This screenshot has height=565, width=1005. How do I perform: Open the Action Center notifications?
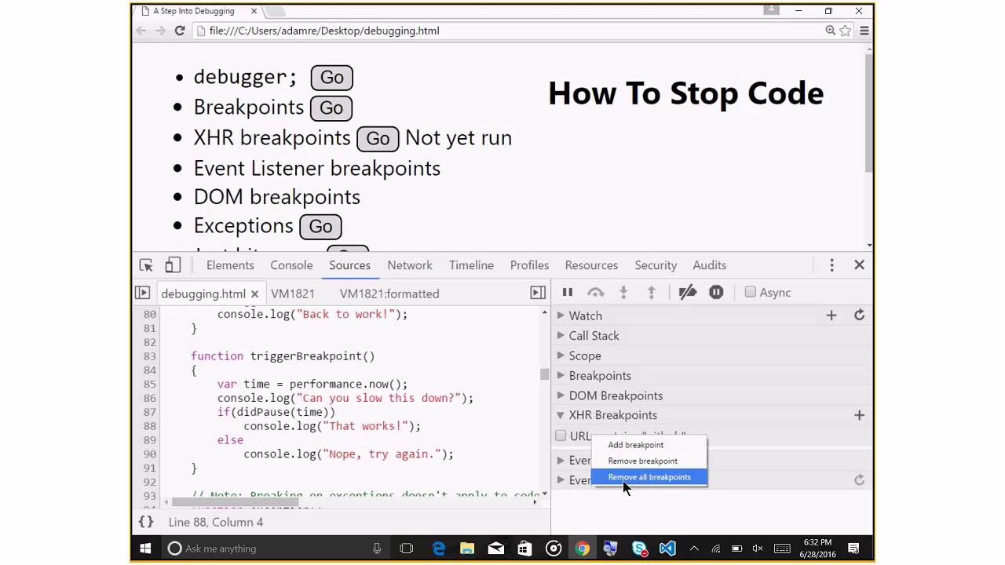[x=853, y=549]
